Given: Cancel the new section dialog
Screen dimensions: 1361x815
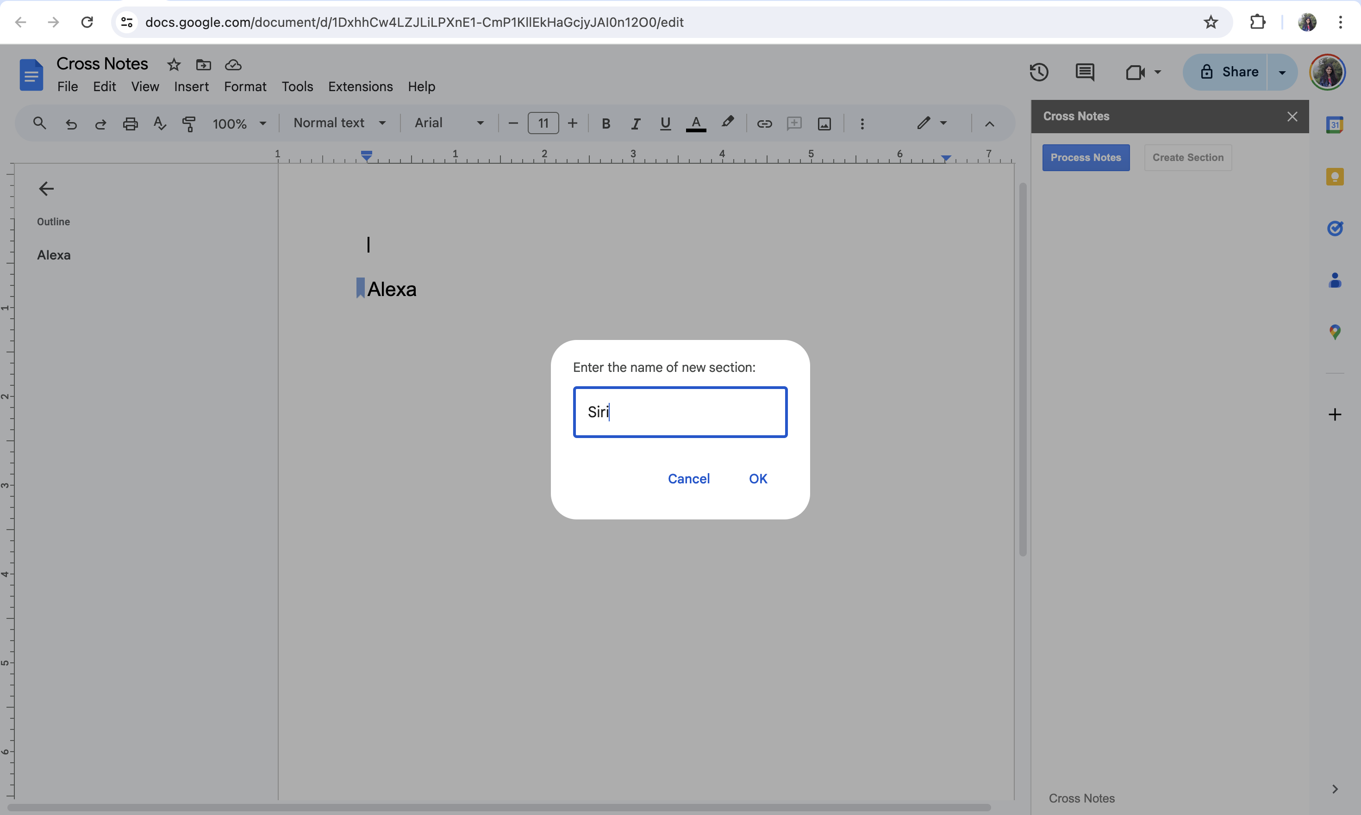Looking at the screenshot, I should pyautogui.click(x=688, y=478).
